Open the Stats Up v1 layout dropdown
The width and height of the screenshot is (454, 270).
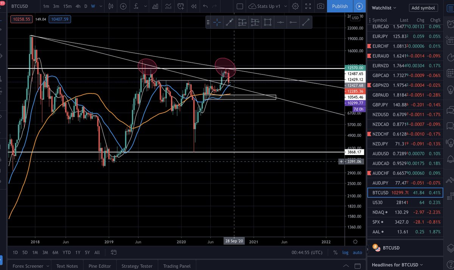pyautogui.click(x=286, y=6)
